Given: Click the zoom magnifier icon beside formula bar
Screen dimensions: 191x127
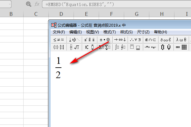Looking at the screenshot, I should point(29,4).
